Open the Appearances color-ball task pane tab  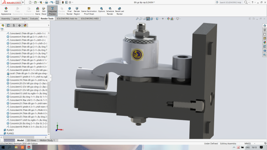pos(265,42)
